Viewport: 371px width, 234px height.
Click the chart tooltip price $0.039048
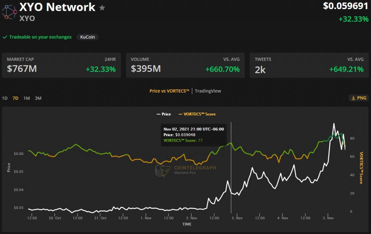[x=185, y=135]
